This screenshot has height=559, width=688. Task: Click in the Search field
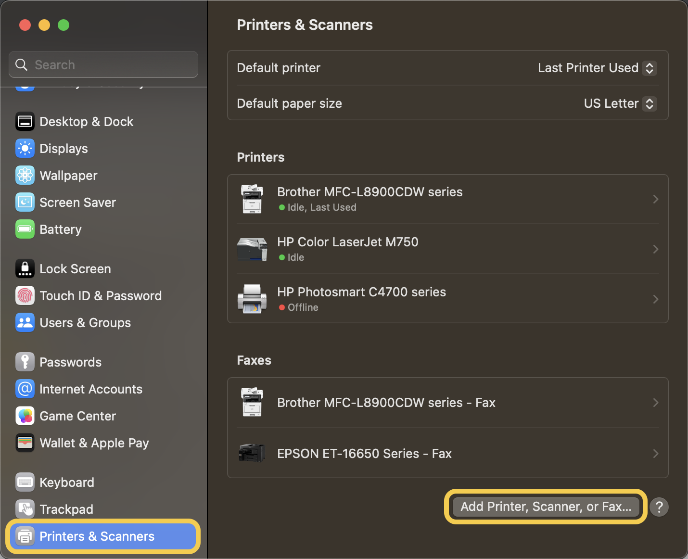[103, 64]
